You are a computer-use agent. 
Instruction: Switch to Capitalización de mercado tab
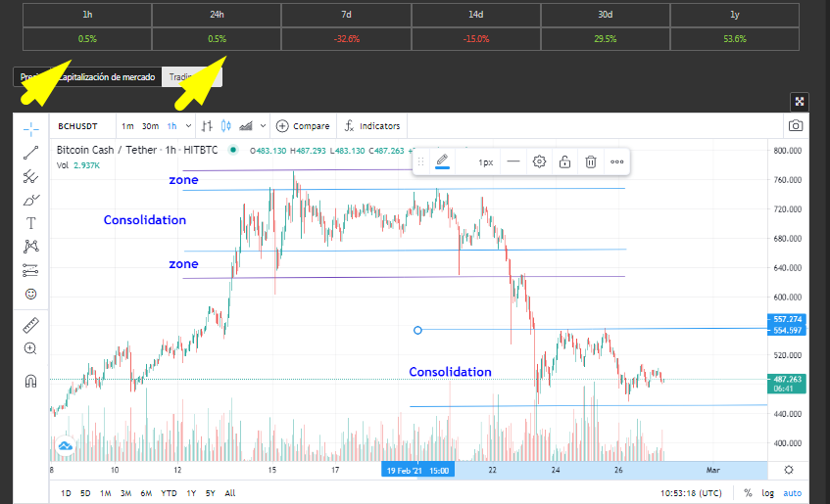(107, 77)
